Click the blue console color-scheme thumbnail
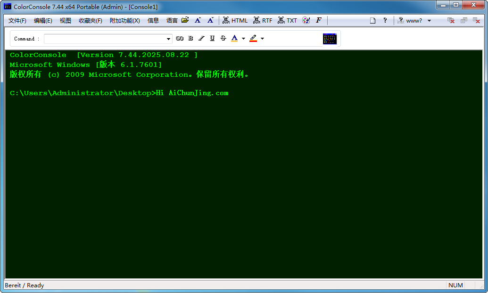The image size is (488, 293). 330,39
